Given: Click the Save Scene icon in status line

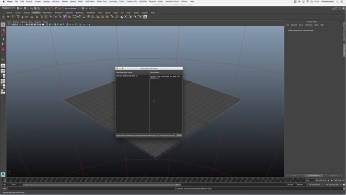Looking at the screenshot, I should pos(25,9).
